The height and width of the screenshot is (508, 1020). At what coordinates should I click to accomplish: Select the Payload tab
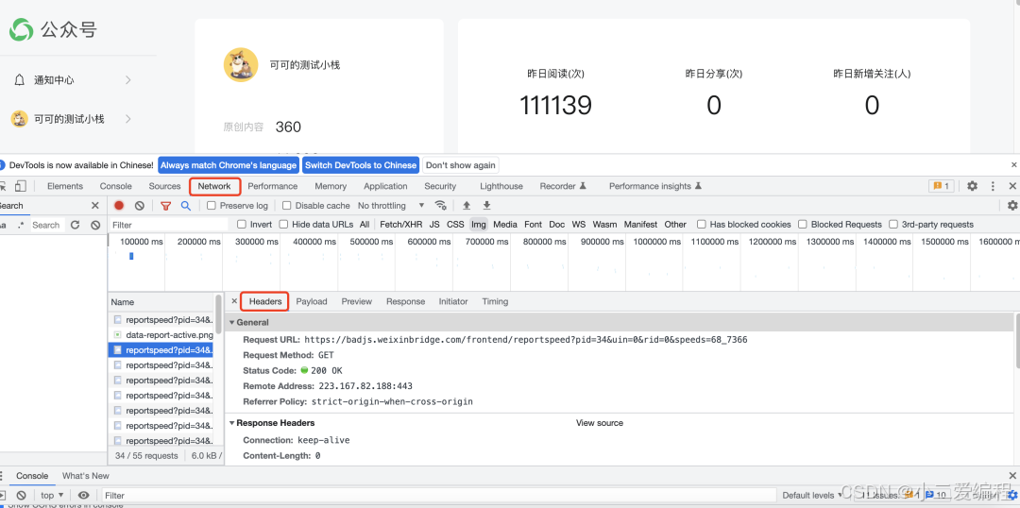tap(312, 301)
